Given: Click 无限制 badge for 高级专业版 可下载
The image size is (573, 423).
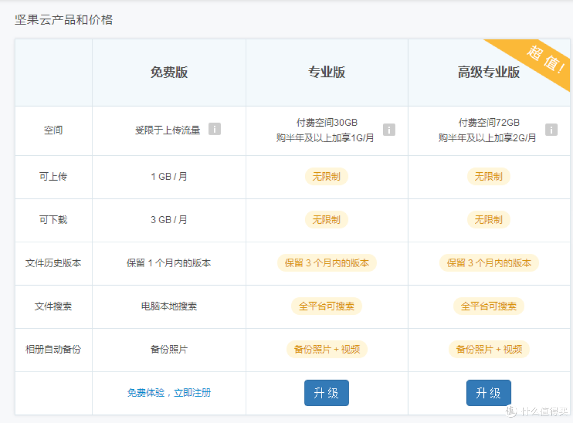Looking at the screenshot, I should click(489, 219).
